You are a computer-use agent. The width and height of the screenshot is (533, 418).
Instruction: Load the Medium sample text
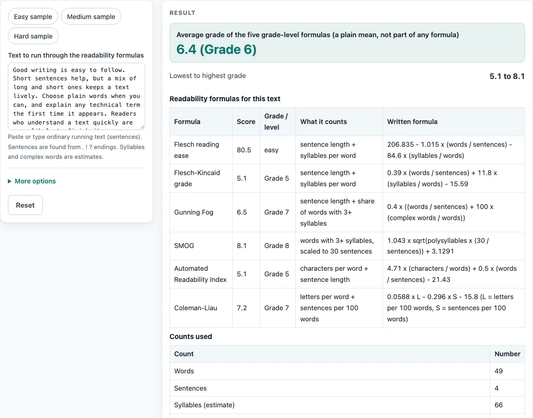tap(91, 17)
